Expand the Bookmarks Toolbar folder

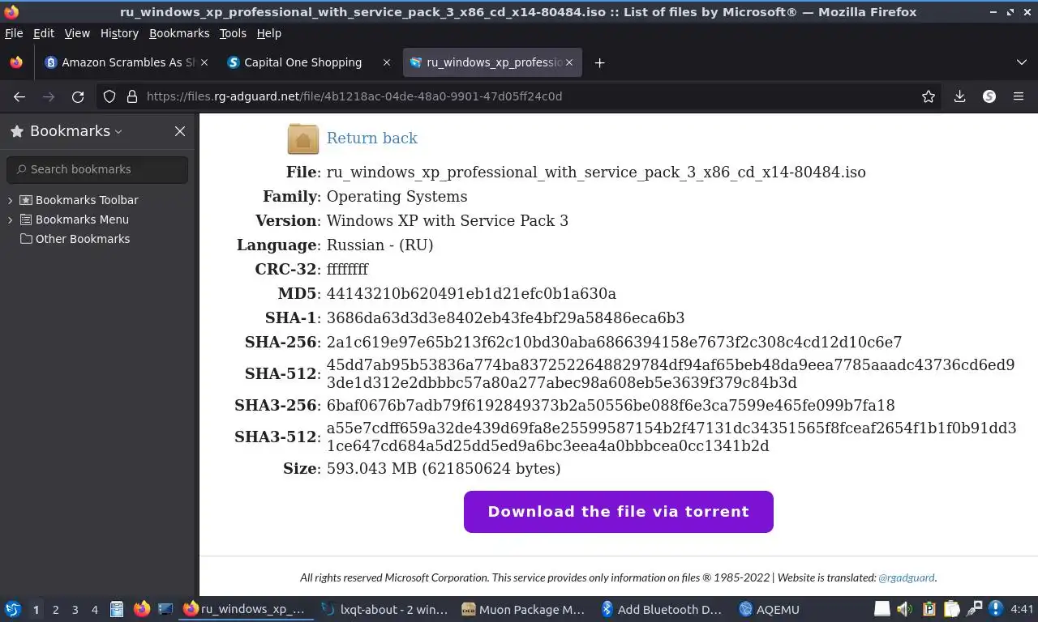pyautogui.click(x=10, y=200)
